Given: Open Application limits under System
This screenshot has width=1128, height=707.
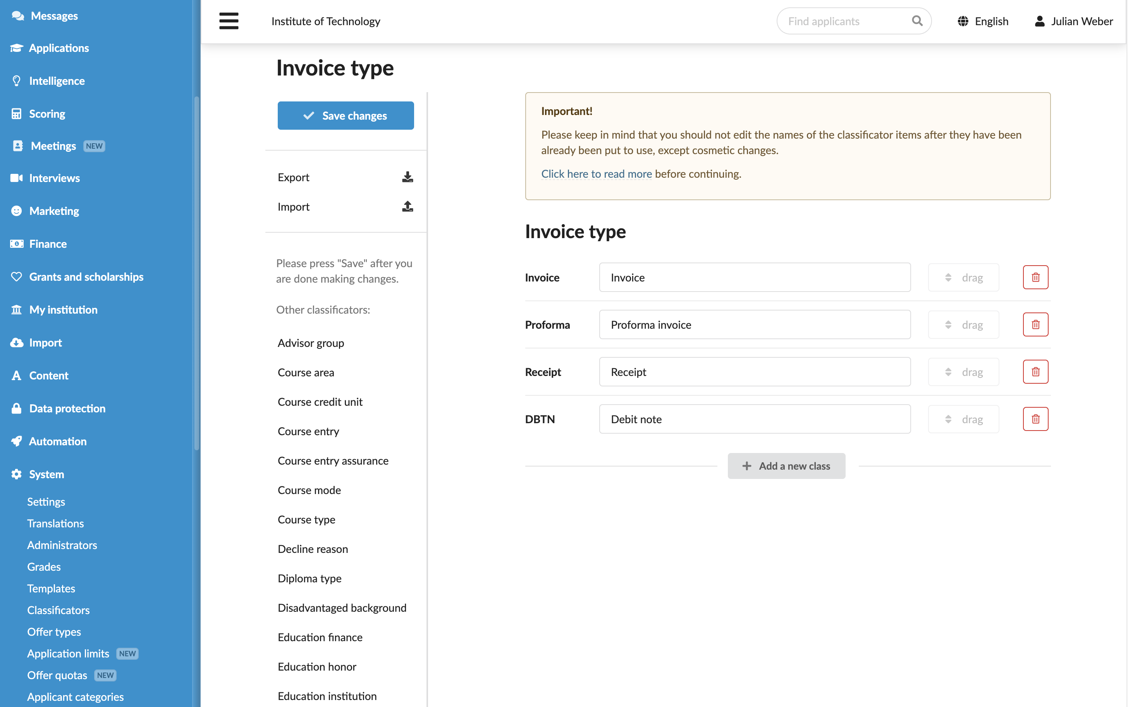Looking at the screenshot, I should coord(68,654).
